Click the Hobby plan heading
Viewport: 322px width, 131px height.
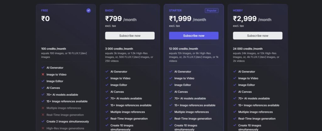click(238, 10)
